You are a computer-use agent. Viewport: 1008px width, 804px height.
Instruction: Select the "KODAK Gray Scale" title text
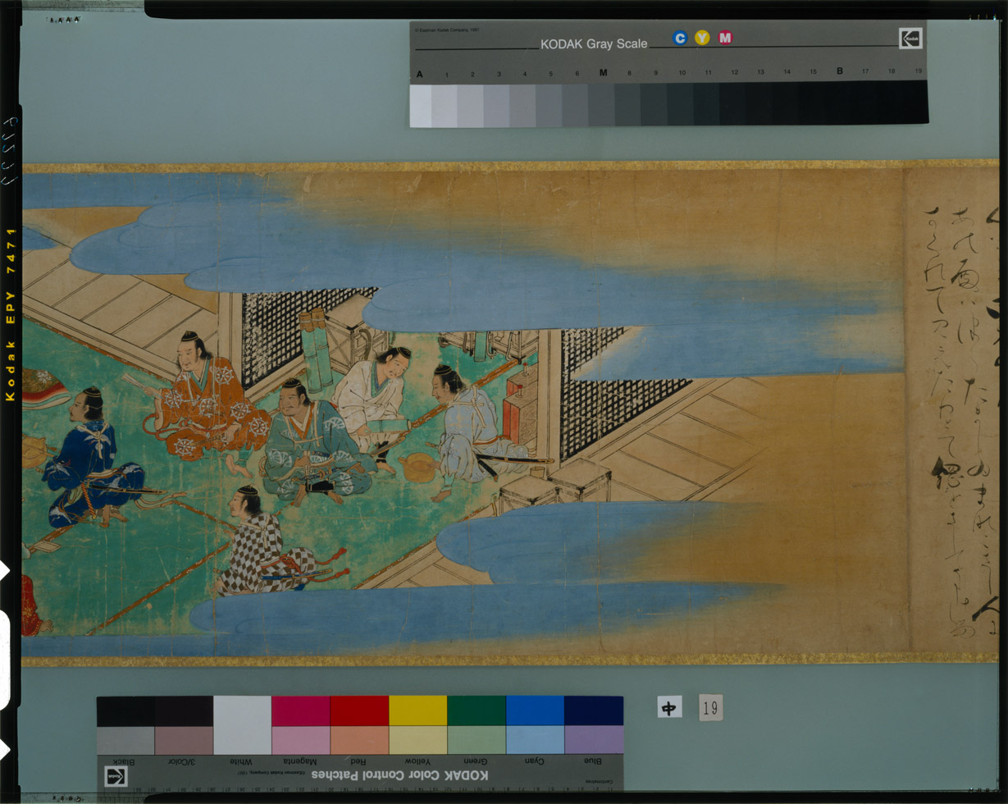[x=593, y=44]
